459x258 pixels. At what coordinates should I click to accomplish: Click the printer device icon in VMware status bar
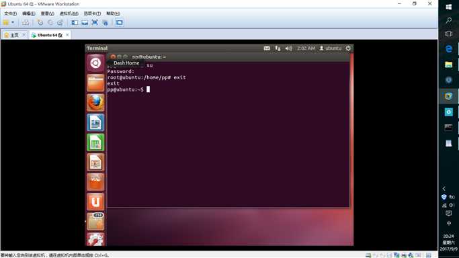[404, 255]
